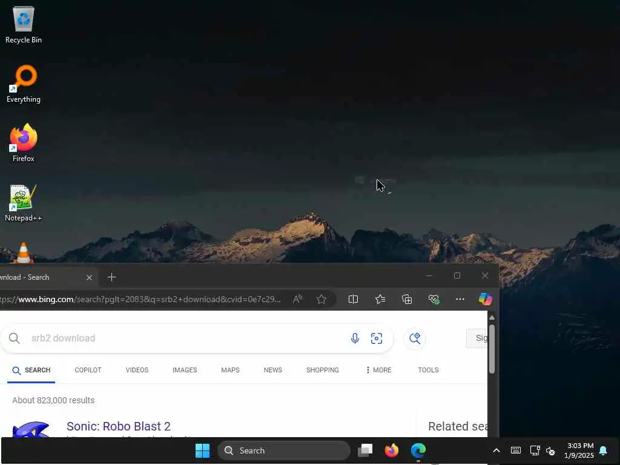Switch to the SHOPPING tab

pyautogui.click(x=322, y=370)
